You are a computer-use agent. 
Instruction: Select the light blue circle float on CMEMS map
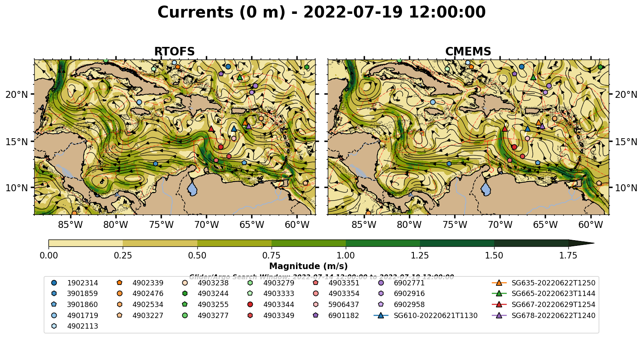433,102
